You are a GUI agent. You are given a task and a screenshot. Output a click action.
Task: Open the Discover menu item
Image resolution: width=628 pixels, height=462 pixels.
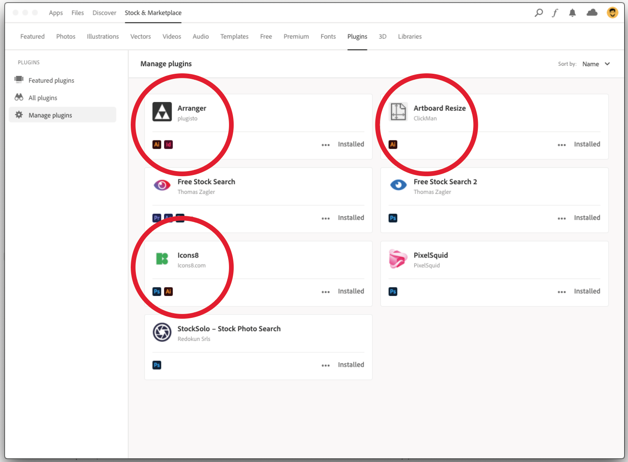(104, 13)
